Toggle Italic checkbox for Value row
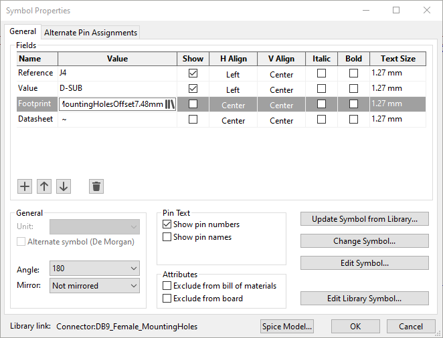The width and height of the screenshot is (443, 338). click(322, 89)
